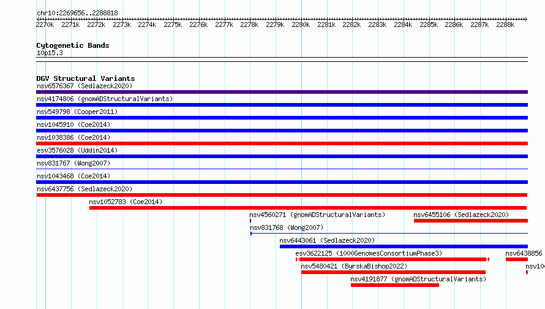Open the nsv549798 (Cooper2011) variant label
This screenshot has width=545, height=309.
coord(77,112)
